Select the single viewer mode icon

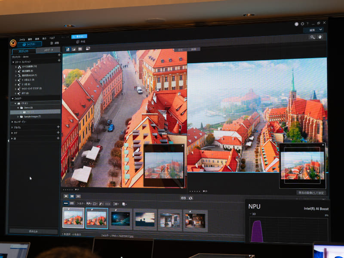pyautogui.click(x=68, y=49)
